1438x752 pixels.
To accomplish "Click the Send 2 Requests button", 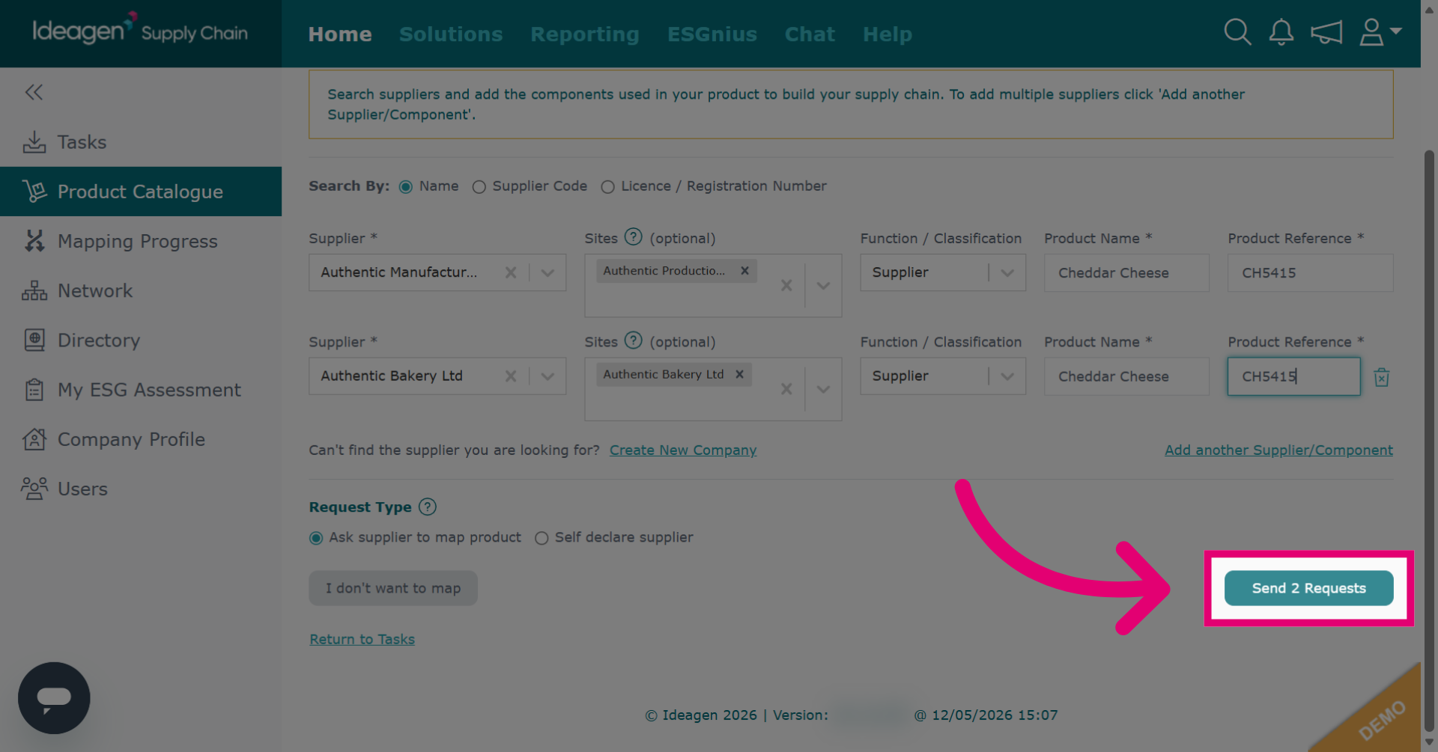I will 1308,588.
